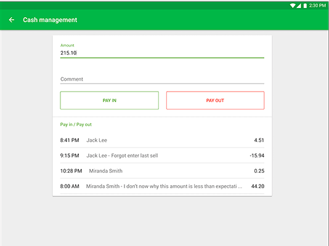Click the Pay in / Pay out heading

[76, 125]
